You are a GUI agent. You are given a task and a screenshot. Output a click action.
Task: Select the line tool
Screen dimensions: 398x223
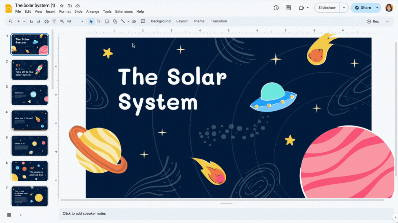point(123,21)
